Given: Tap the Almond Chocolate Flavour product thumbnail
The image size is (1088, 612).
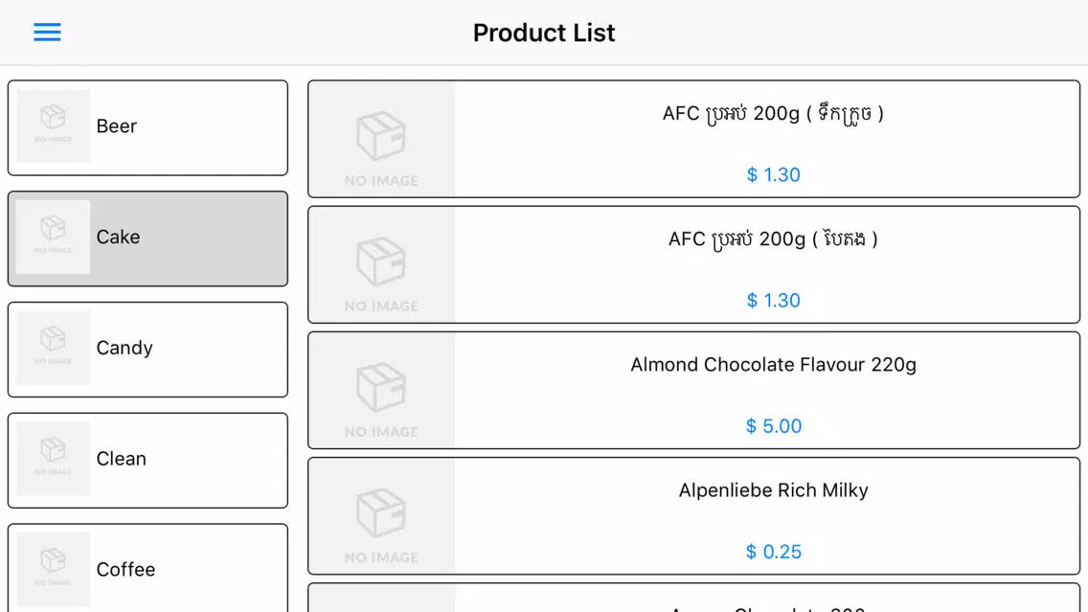Looking at the screenshot, I should point(381,390).
